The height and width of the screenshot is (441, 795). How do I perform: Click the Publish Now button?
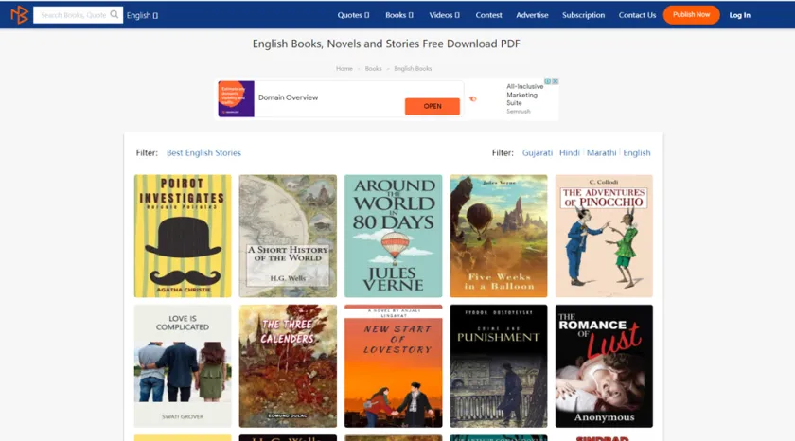(691, 15)
